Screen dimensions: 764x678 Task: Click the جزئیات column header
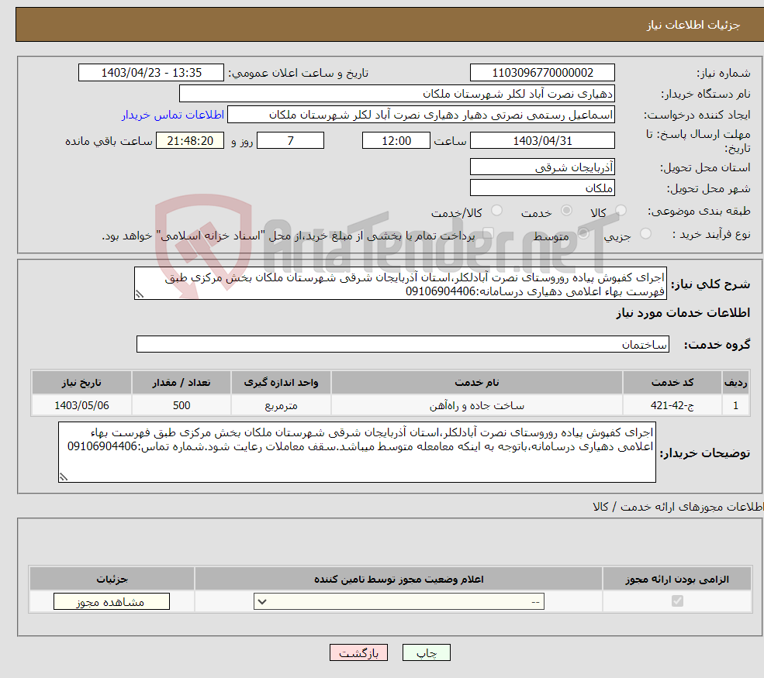tap(112, 579)
